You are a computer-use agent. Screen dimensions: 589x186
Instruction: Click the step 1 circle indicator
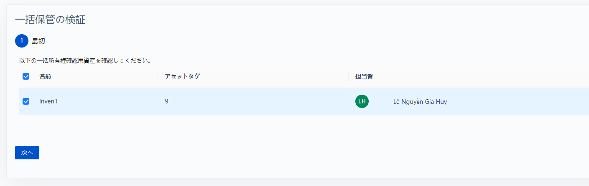click(x=22, y=41)
